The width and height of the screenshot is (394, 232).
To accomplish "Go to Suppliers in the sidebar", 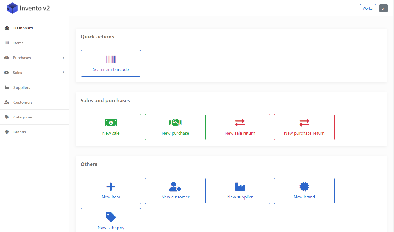I will 22,87.
